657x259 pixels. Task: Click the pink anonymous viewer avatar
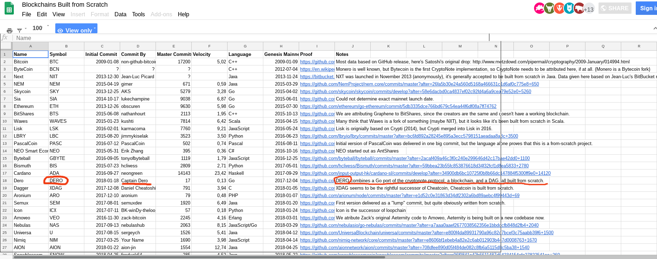(x=539, y=8)
